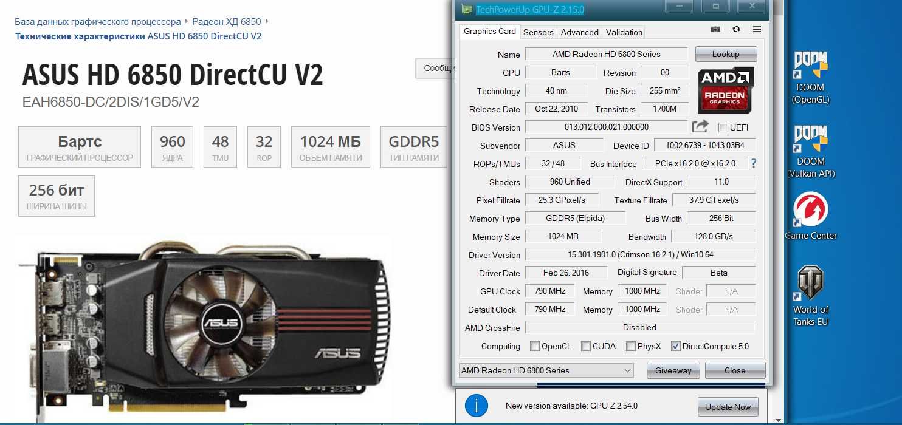
Task: Click the AMD Radeon Graphics logo
Action: click(x=726, y=90)
